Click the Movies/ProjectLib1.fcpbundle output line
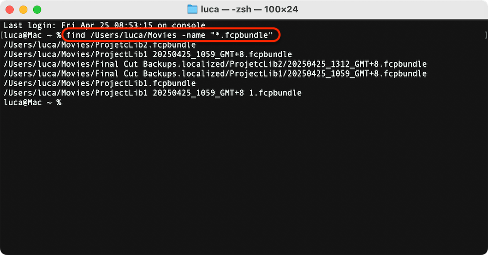 coord(100,83)
